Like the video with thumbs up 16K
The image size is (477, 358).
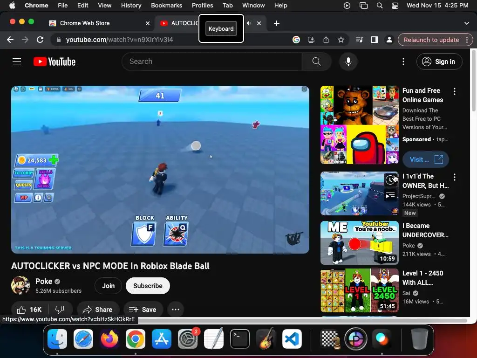[29, 310]
